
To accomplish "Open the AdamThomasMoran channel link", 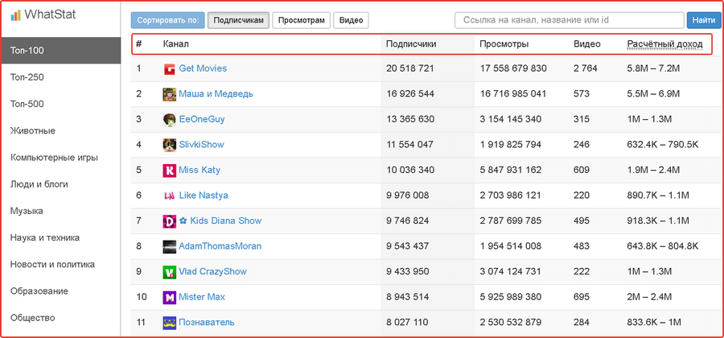I will point(220,246).
